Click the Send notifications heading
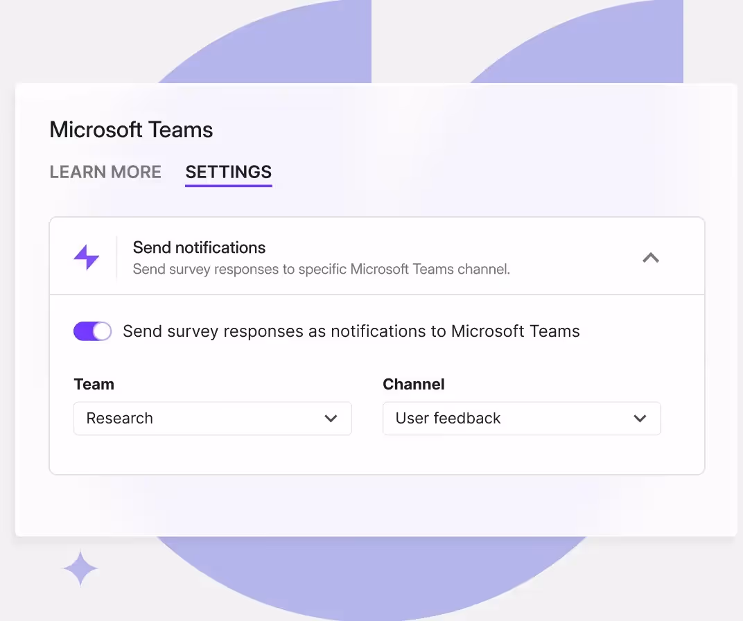 coord(199,247)
